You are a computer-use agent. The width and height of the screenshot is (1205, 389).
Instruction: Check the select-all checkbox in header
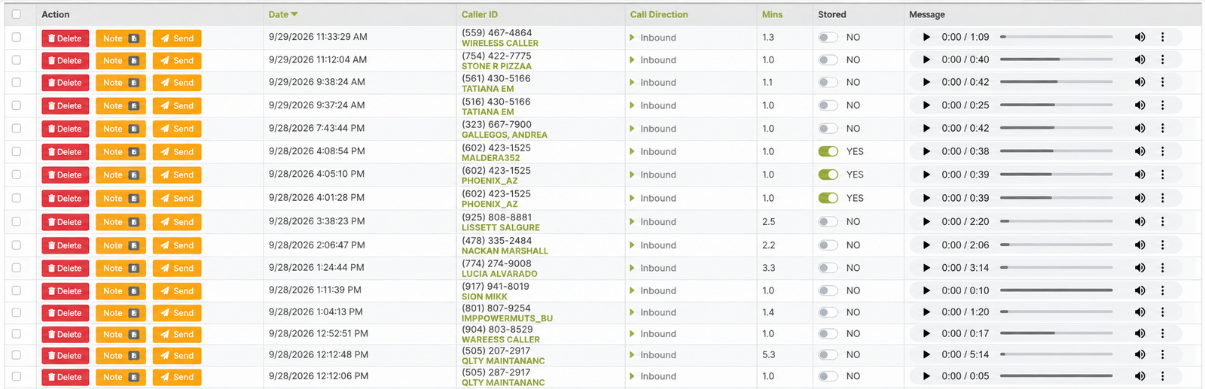click(x=17, y=14)
